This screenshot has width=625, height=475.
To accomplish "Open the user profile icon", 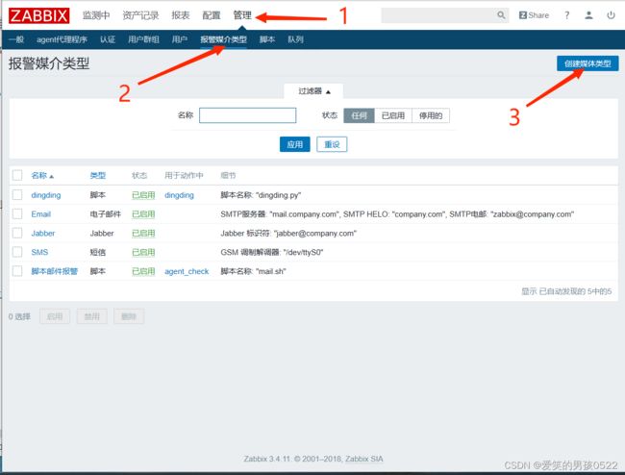I will [588, 15].
